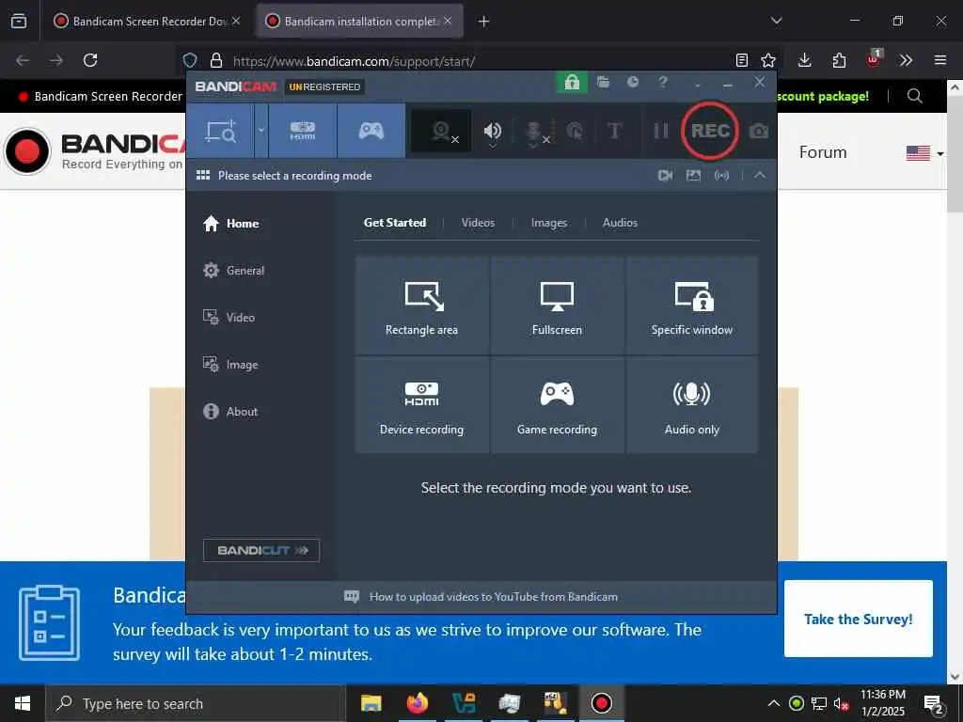The image size is (963, 722).
Task: Open Home section in sidebar
Action: [231, 224]
